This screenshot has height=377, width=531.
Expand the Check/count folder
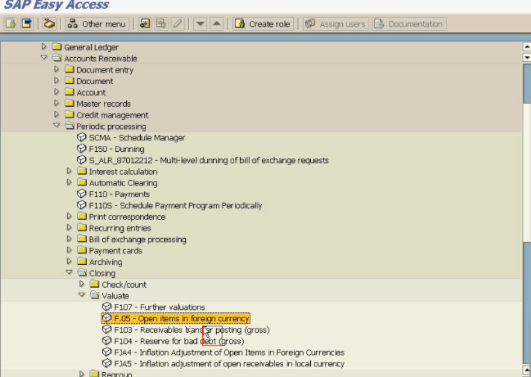point(82,284)
